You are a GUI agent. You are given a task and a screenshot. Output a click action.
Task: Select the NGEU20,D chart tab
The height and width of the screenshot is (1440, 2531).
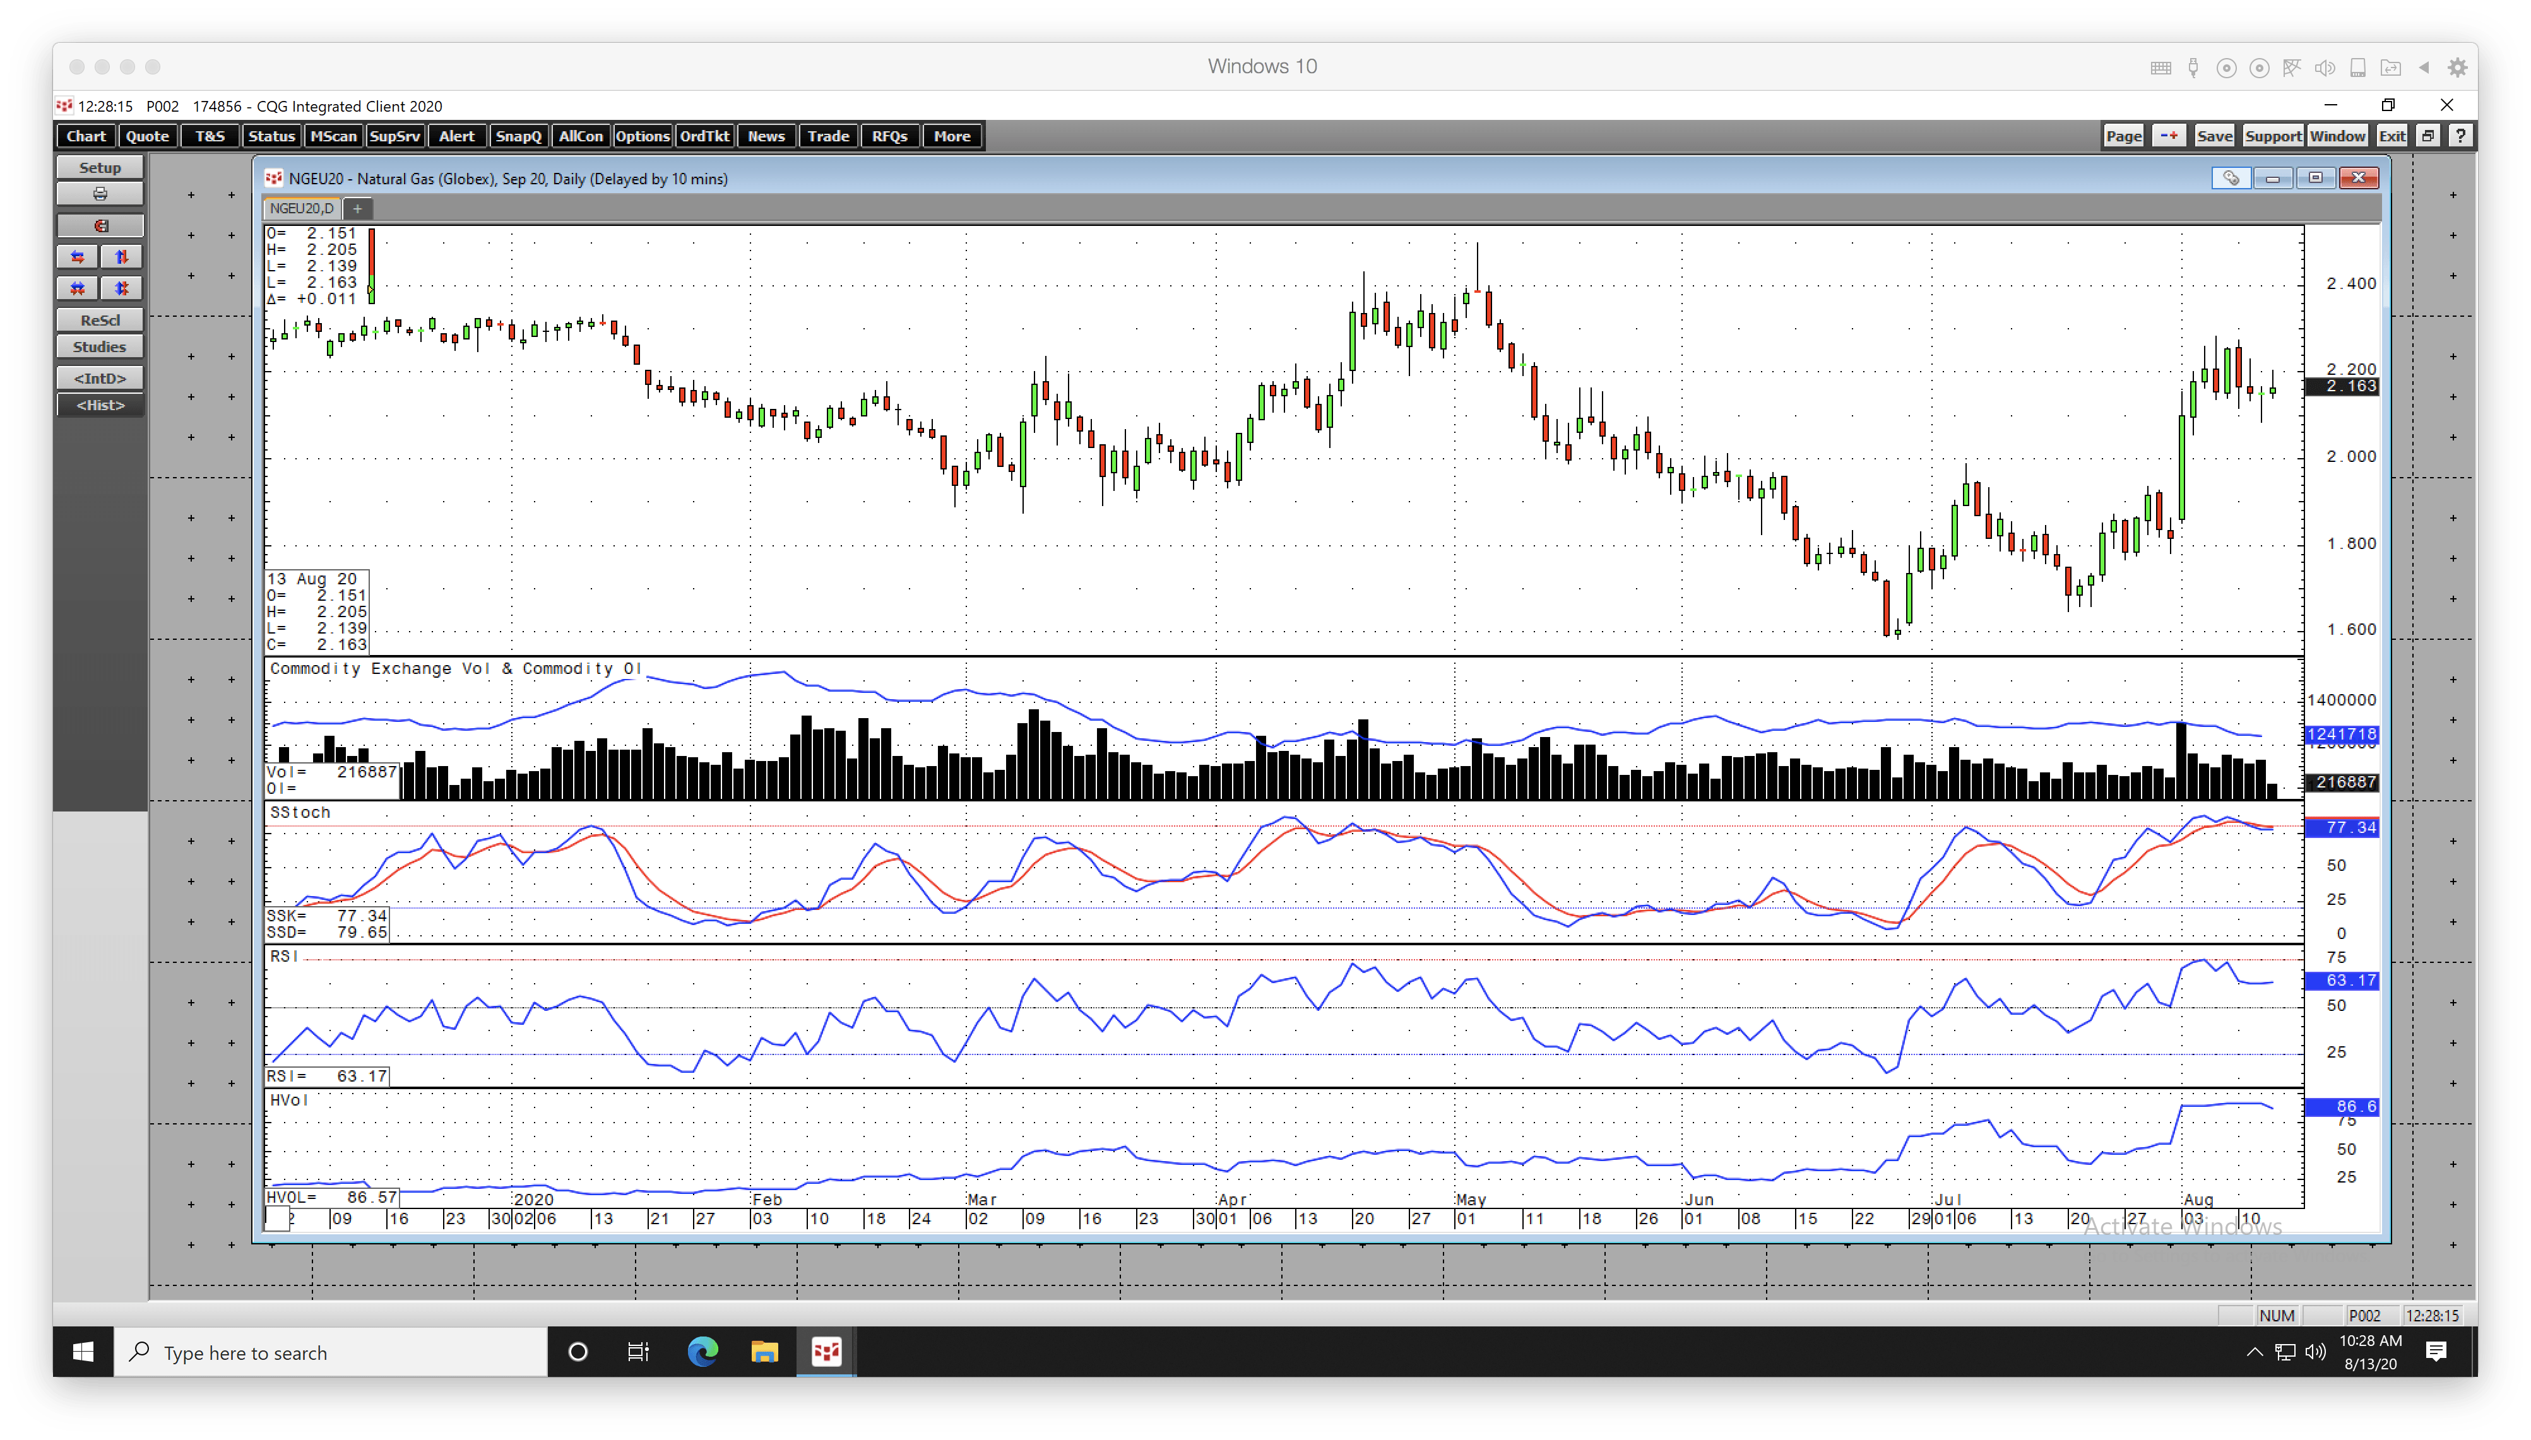pyautogui.click(x=302, y=209)
